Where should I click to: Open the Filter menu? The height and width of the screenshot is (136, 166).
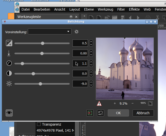(121, 9)
